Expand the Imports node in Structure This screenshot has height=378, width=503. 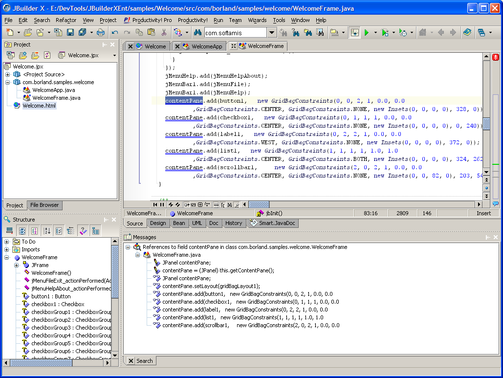pos(7,249)
